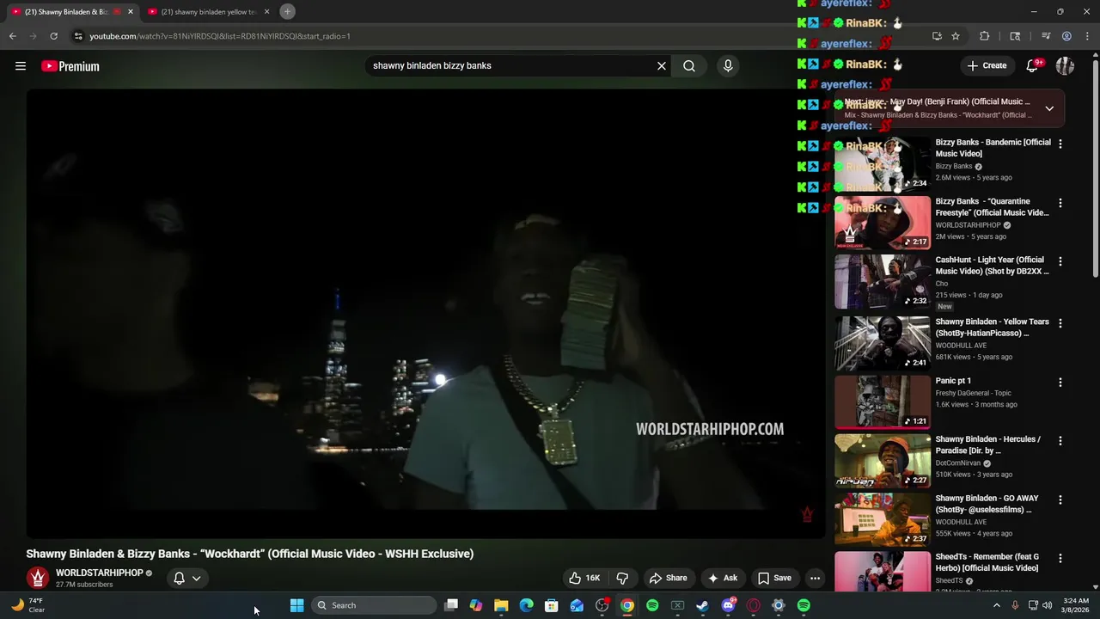Open options for Quarantine Freestyle video
1100x619 pixels.
tap(1060, 204)
